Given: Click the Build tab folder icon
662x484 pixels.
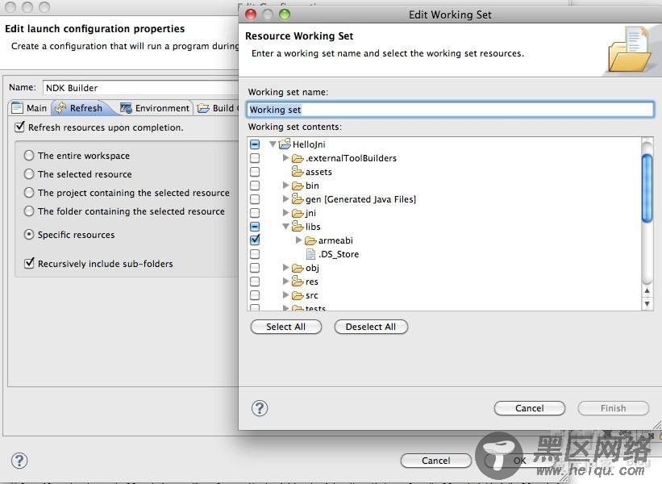Looking at the screenshot, I should tap(203, 108).
